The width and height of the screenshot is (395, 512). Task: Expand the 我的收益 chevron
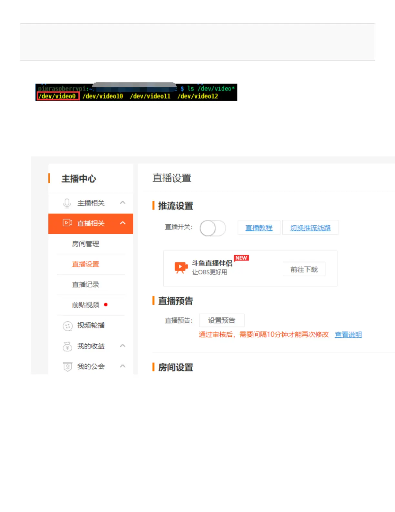pos(123,346)
